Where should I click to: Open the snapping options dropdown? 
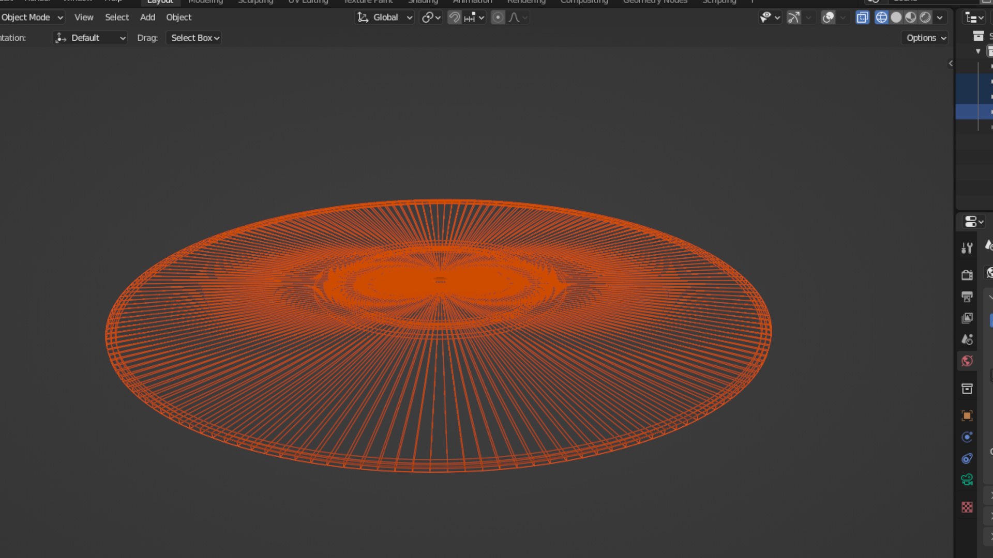[474, 17]
